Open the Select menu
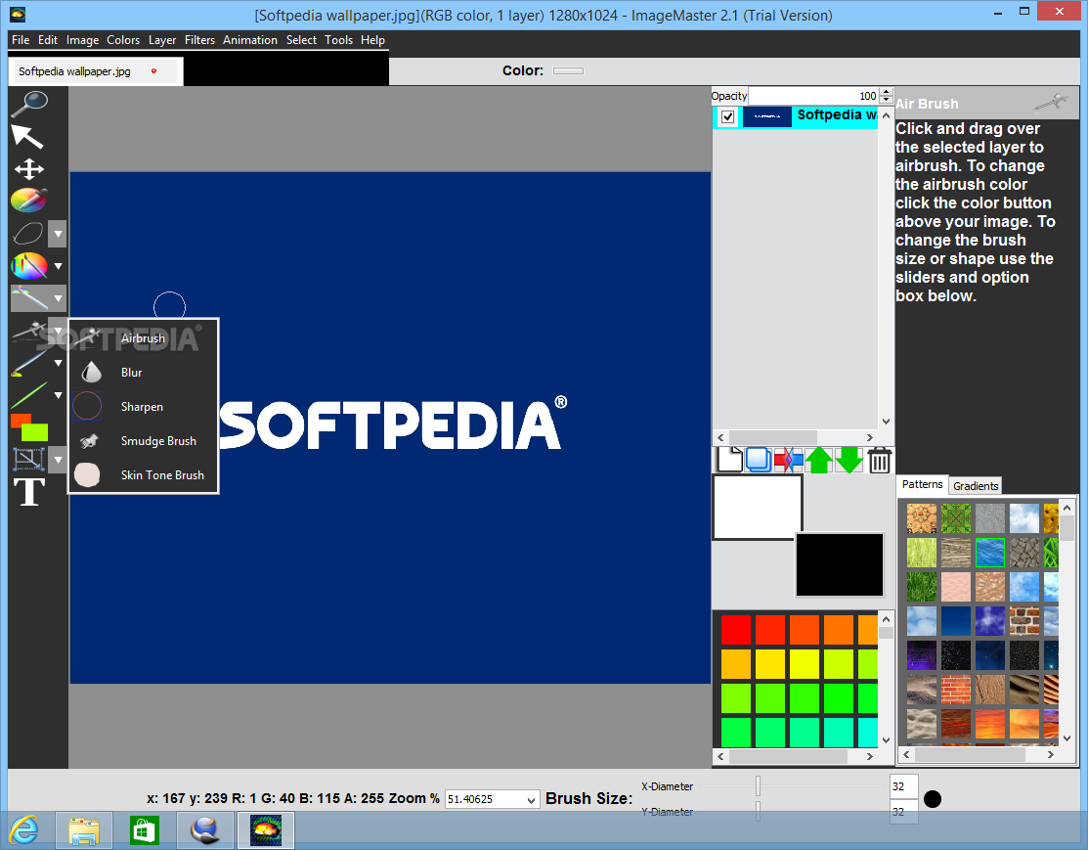 301,40
